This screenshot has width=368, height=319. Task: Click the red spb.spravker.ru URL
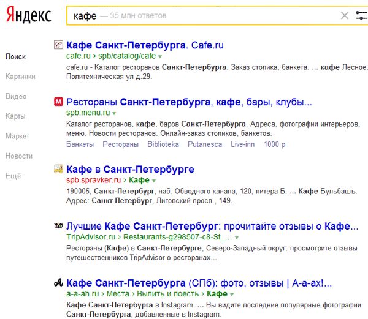click(x=93, y=180)
